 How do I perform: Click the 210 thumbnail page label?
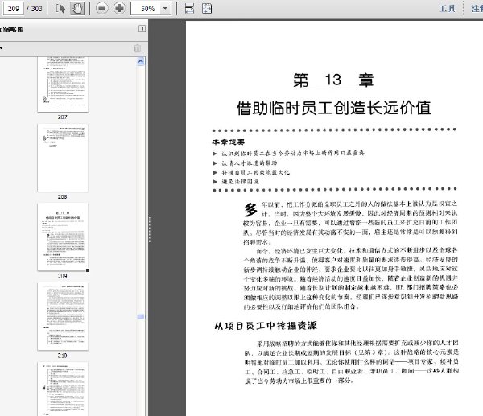point(63,356)
